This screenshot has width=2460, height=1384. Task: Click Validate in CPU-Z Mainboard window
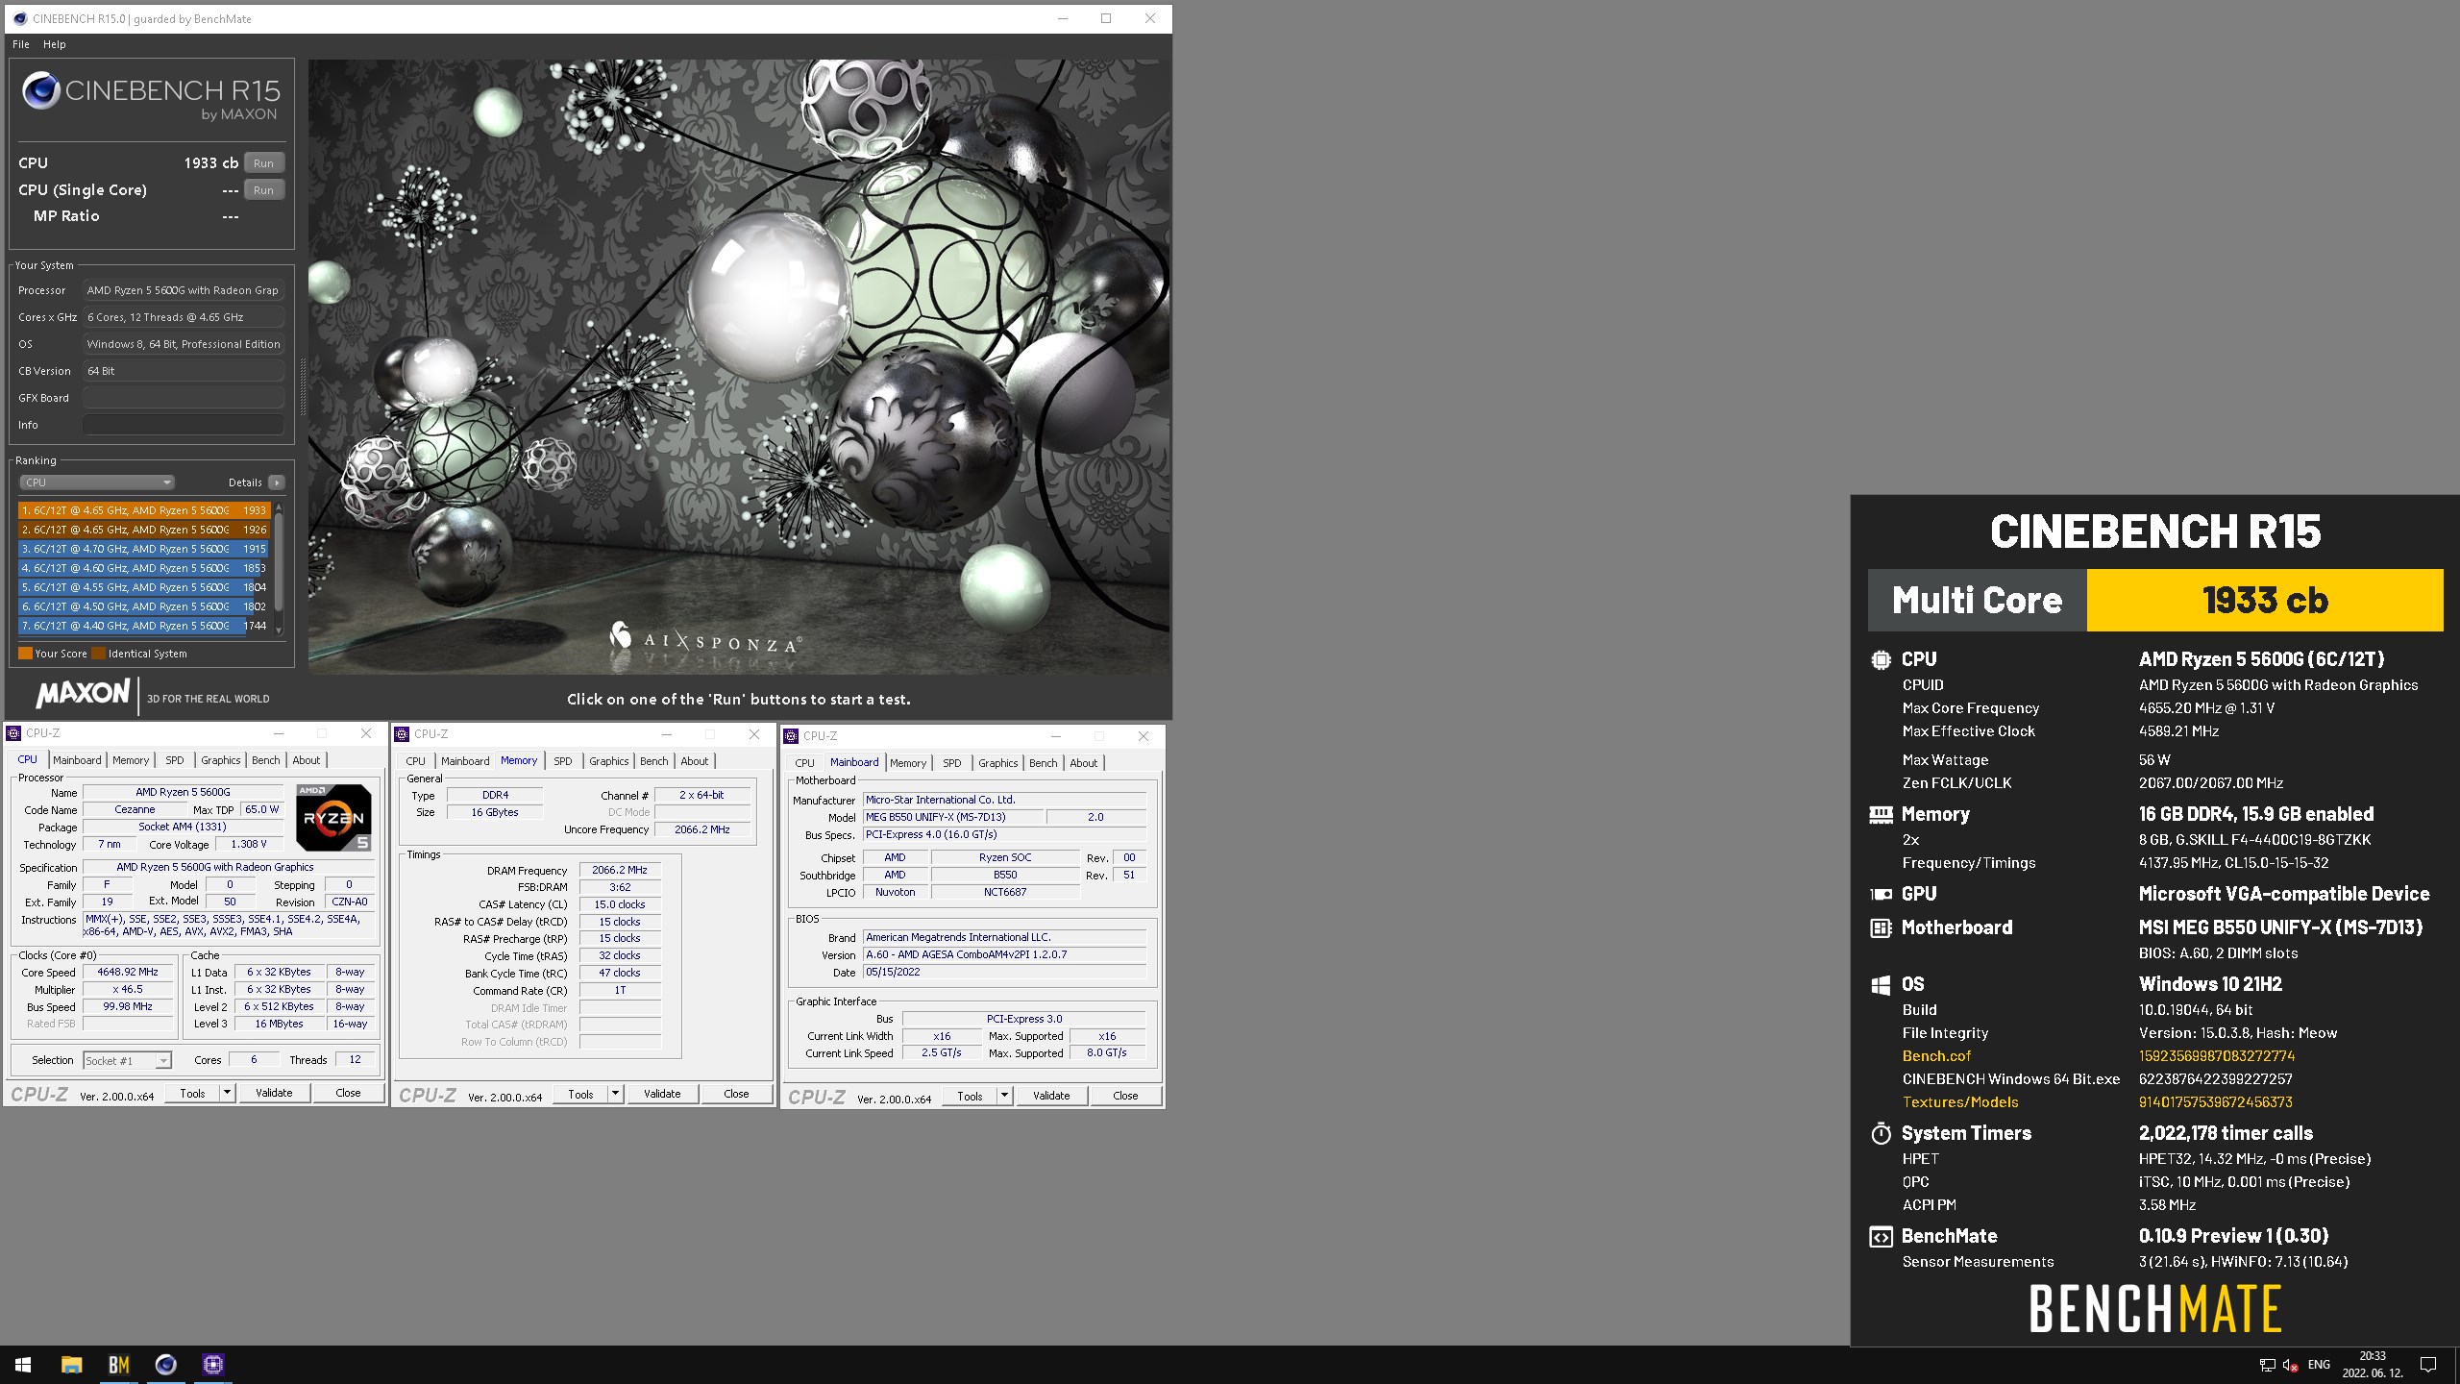coord(1051,1096)
